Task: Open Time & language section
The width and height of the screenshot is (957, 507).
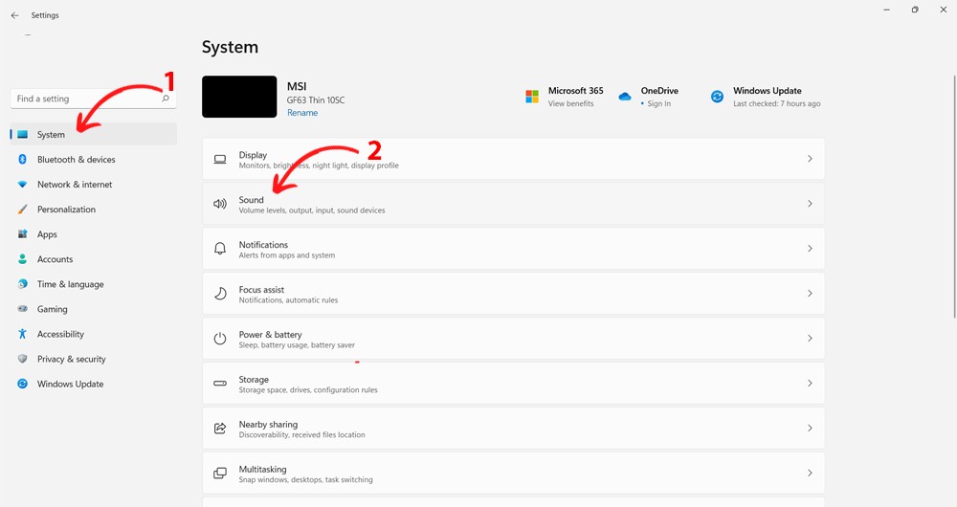Action: click(94, 284)
